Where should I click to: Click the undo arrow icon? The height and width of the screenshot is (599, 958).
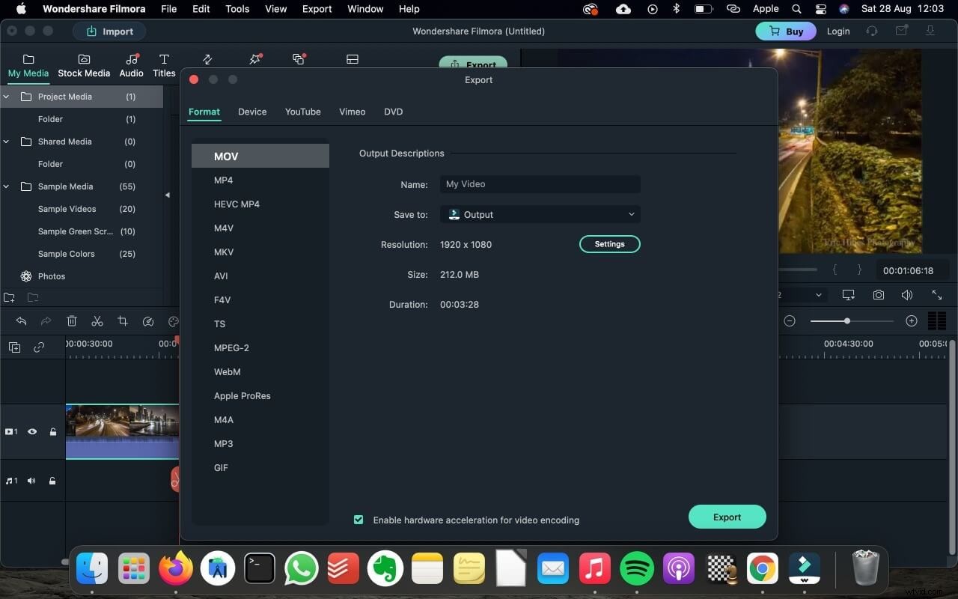pos(21,320)
